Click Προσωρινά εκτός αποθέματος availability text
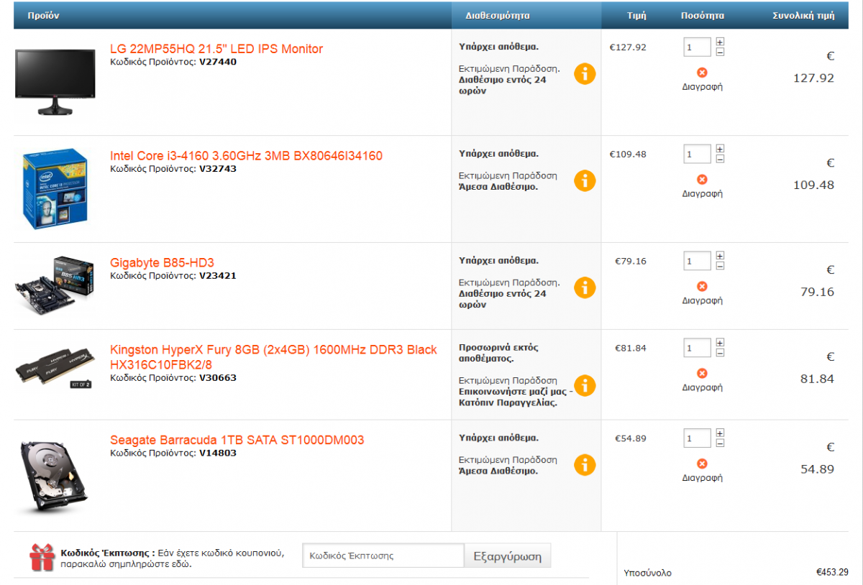This screenshot has width=863, height=585. click(x=498, y=353)
